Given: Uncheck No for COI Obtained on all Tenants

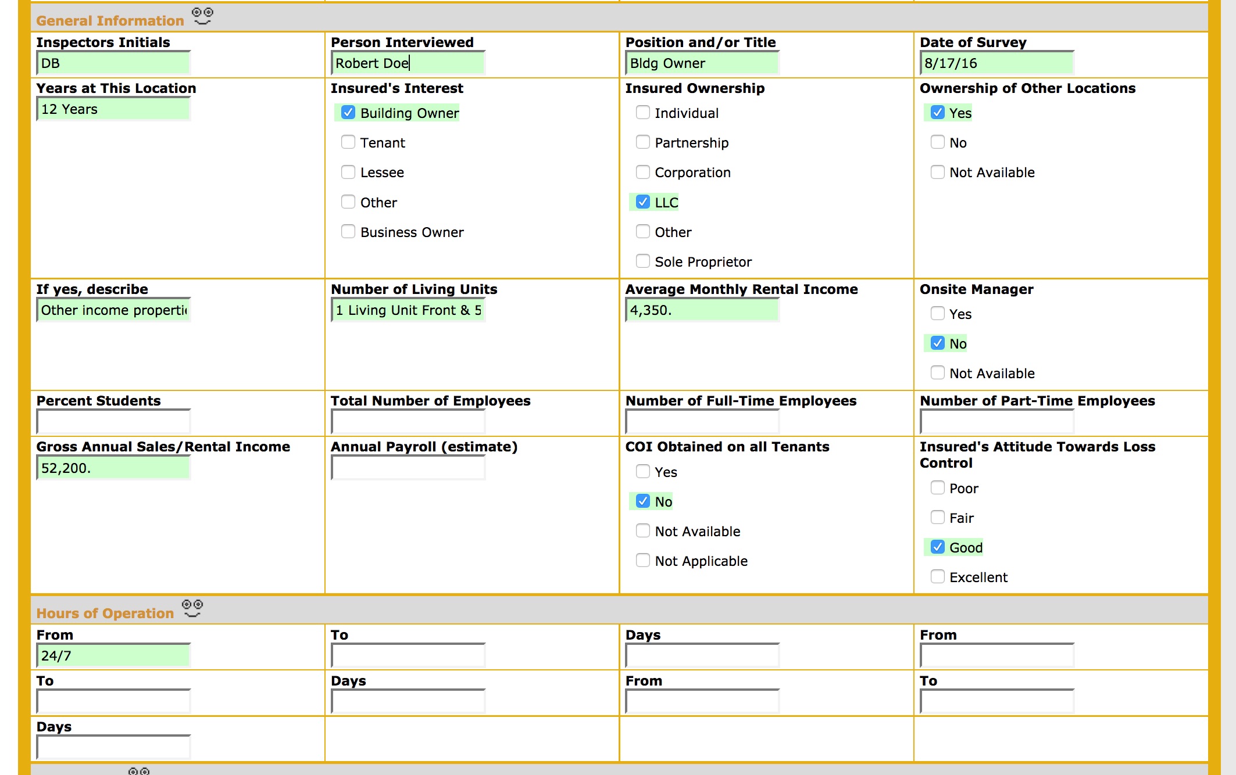Looking at the screenshot, I should pyautogui.click(x=642, y=501).
